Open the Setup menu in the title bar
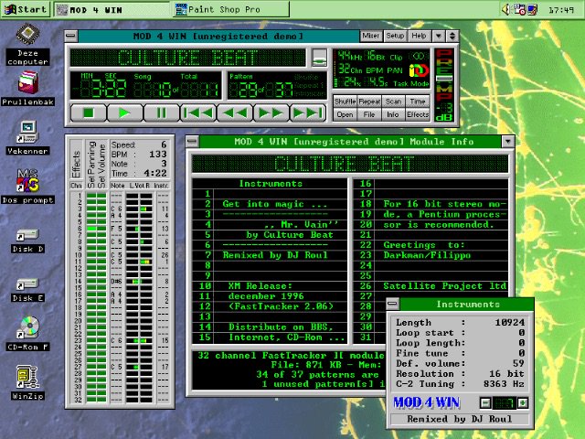585x439 pixels. [395, 36]
